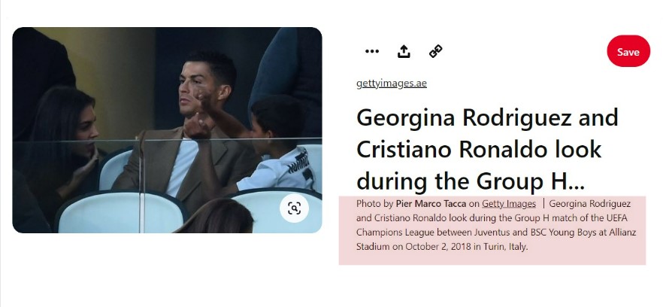Screen dimensions: 663x307
Task: Click the share upload icon
Action: click(x=404, y=51)
